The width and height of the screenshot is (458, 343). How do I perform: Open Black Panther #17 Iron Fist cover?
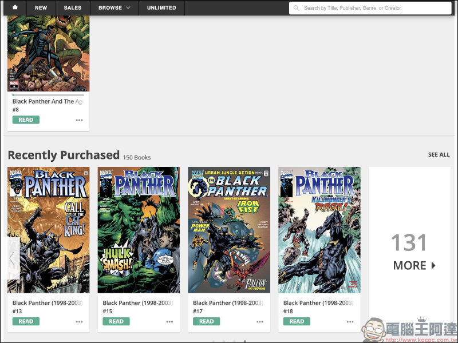(229, 230)
